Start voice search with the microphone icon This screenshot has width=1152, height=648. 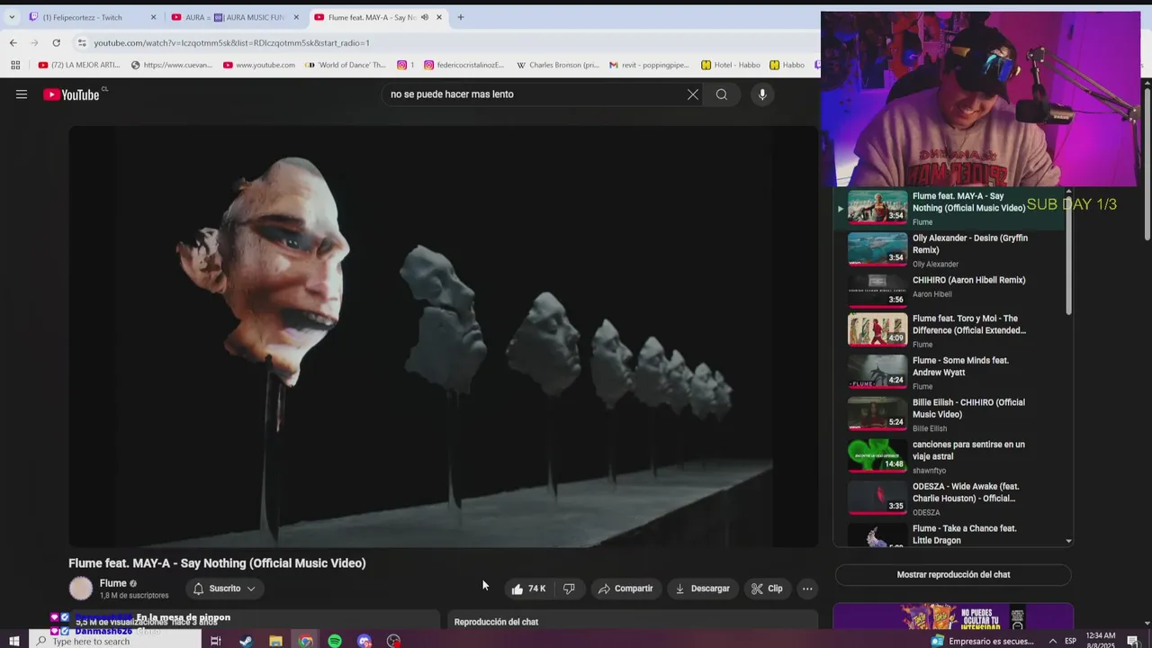pyautogui.click(x=762, y=94)
